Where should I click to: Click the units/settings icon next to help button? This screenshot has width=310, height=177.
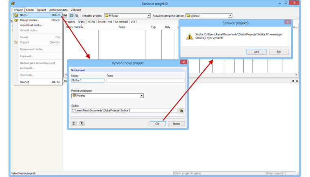[x=82, y=124]
